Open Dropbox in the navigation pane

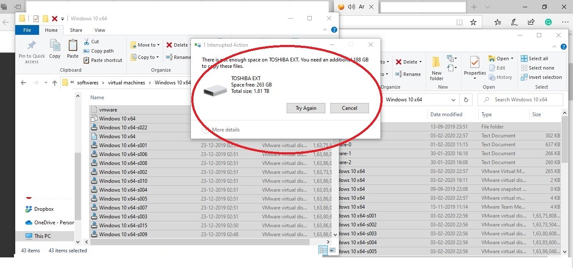tap(44, 209)
